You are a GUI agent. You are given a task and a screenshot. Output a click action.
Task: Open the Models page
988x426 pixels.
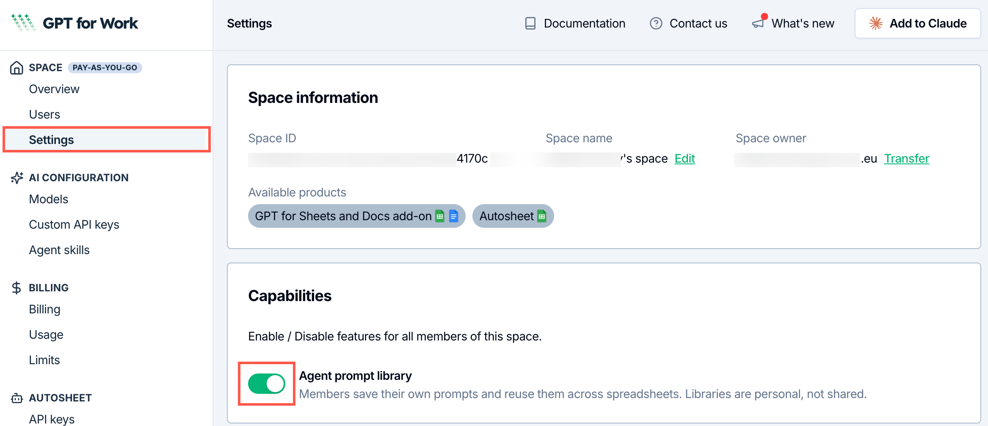click(49, 199)
